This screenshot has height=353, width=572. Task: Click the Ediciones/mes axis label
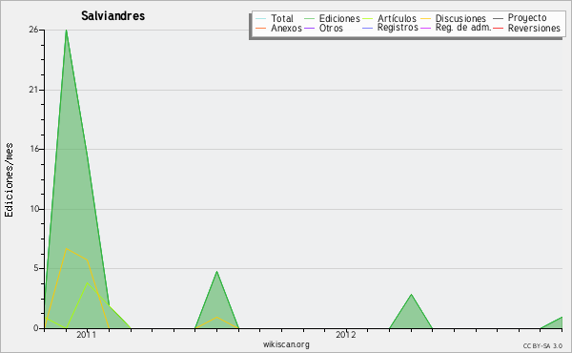pos(9,180)
